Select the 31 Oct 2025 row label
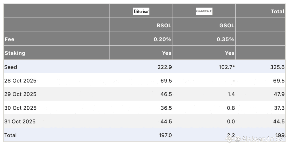The width and height of the screenshot is (289, 146). pos(20,121)
